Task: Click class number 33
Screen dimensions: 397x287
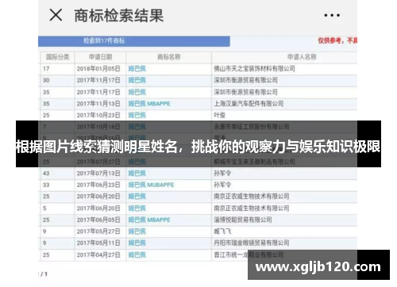Action: pos(46,185)
